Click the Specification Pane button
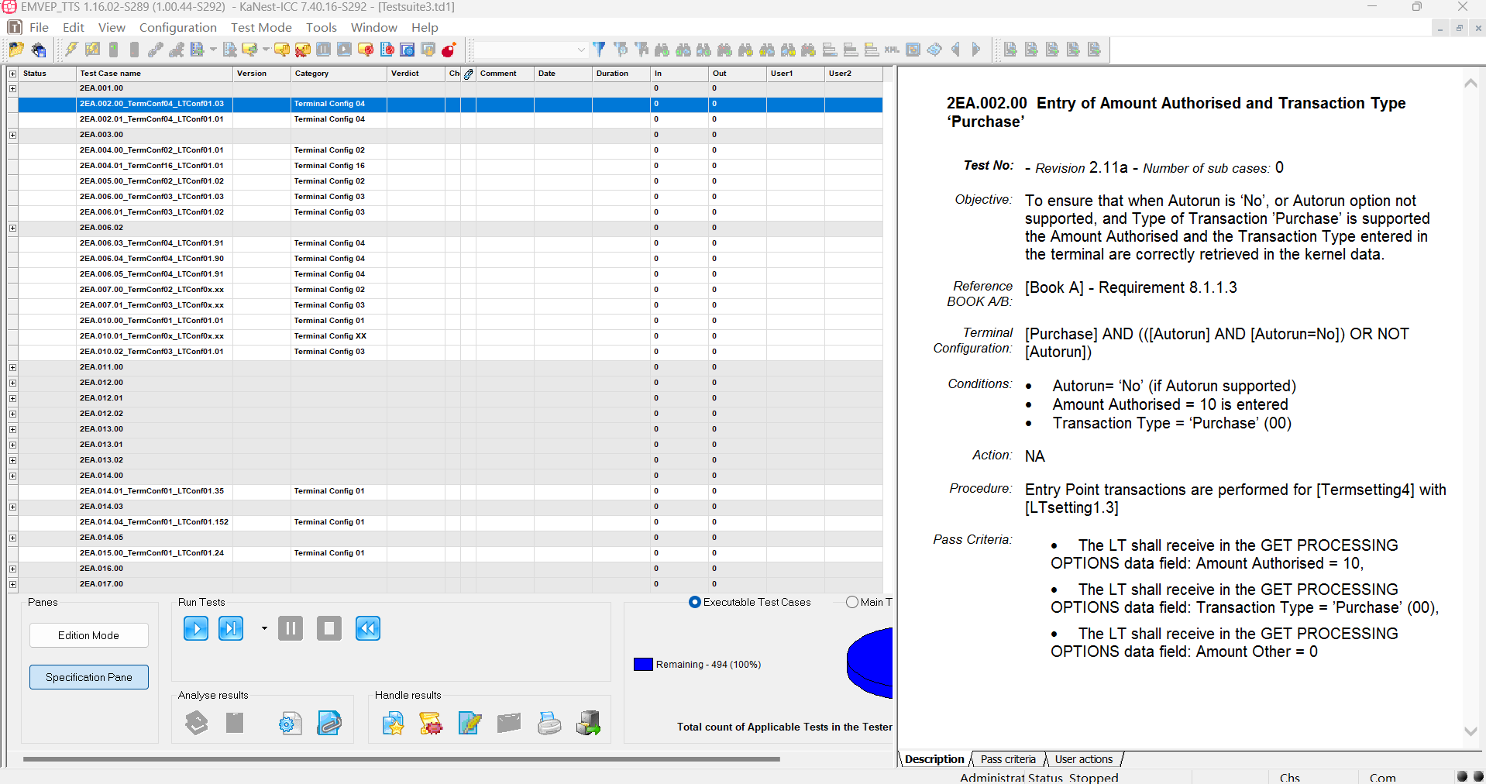The width and height of the screenshot is (1486, 784). [89, 677]
